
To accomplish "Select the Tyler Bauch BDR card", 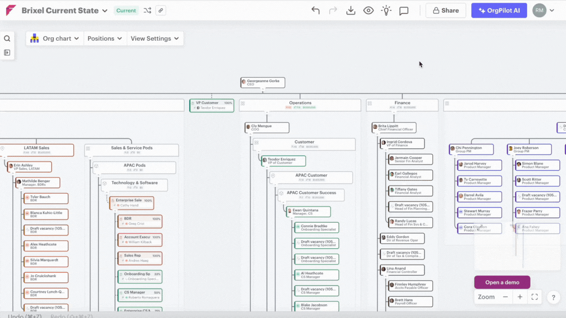I will tap(46, 198).
